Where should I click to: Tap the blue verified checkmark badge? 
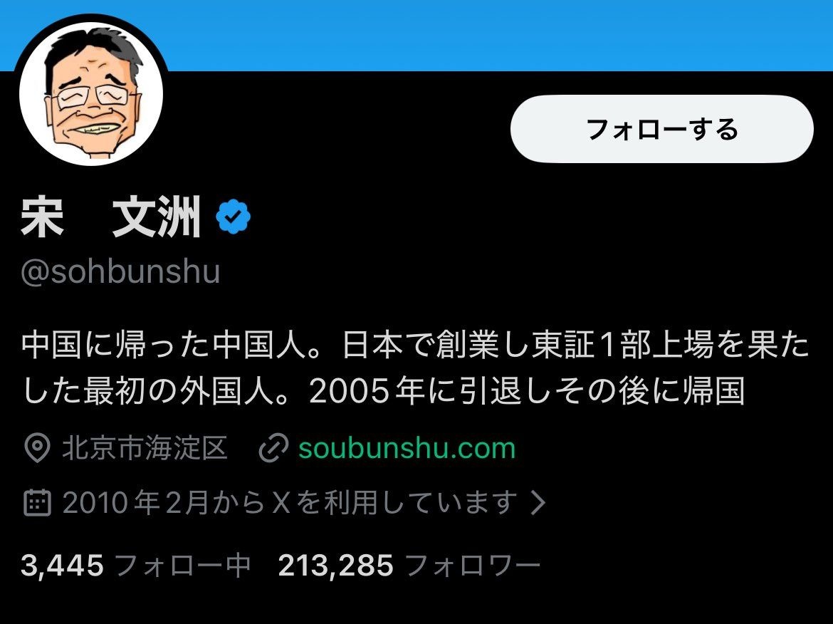[x=234, y=217]
